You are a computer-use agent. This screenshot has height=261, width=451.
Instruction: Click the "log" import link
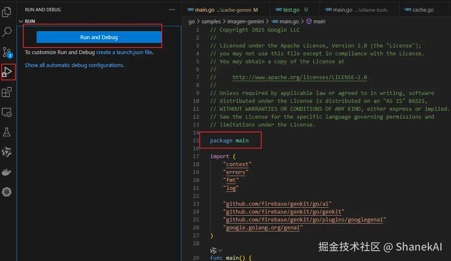coord(230,188)
